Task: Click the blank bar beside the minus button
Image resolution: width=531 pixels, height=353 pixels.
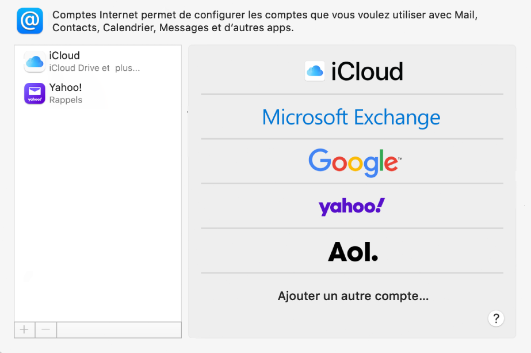Action: click(119, 329)
